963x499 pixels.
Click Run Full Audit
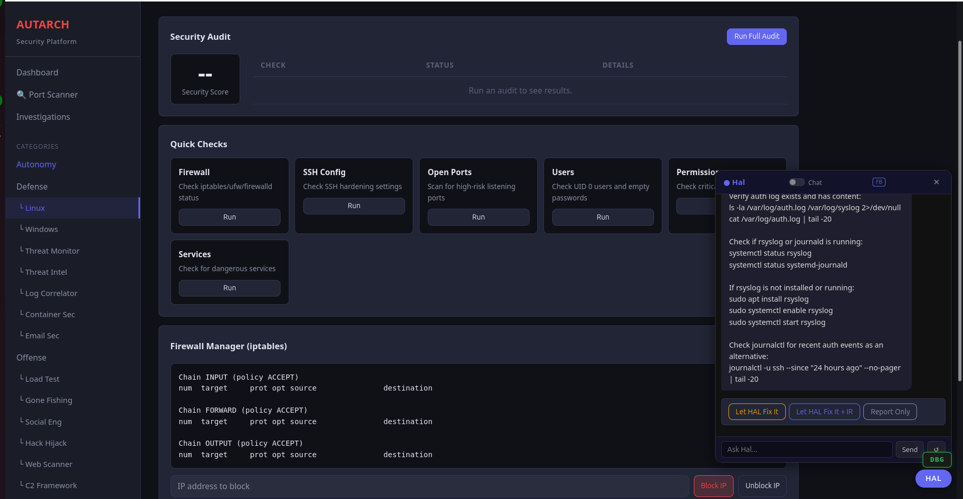pyautogui.click(x=756, y=36)
